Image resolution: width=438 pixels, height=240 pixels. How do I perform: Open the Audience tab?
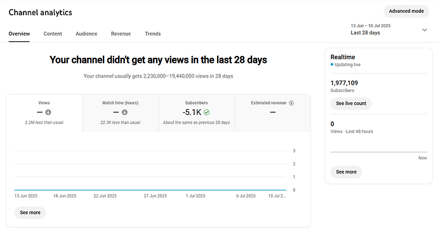point(86,34)
